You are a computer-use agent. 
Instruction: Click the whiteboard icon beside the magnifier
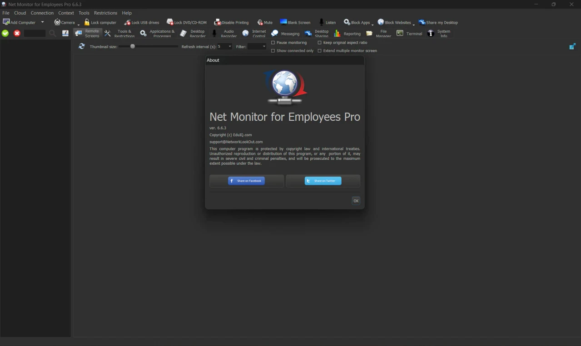coord(65,33)
